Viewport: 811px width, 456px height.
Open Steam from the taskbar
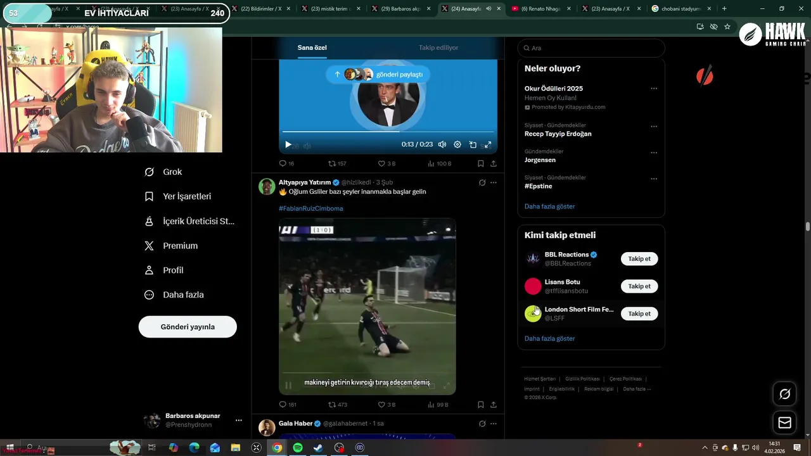click(318, 447)
